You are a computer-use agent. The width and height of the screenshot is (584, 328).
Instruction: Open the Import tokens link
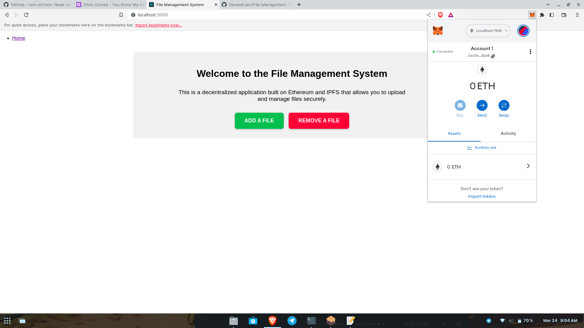click(x=482, y=196)
